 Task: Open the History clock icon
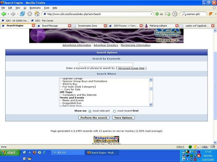(x=175, y=14)
